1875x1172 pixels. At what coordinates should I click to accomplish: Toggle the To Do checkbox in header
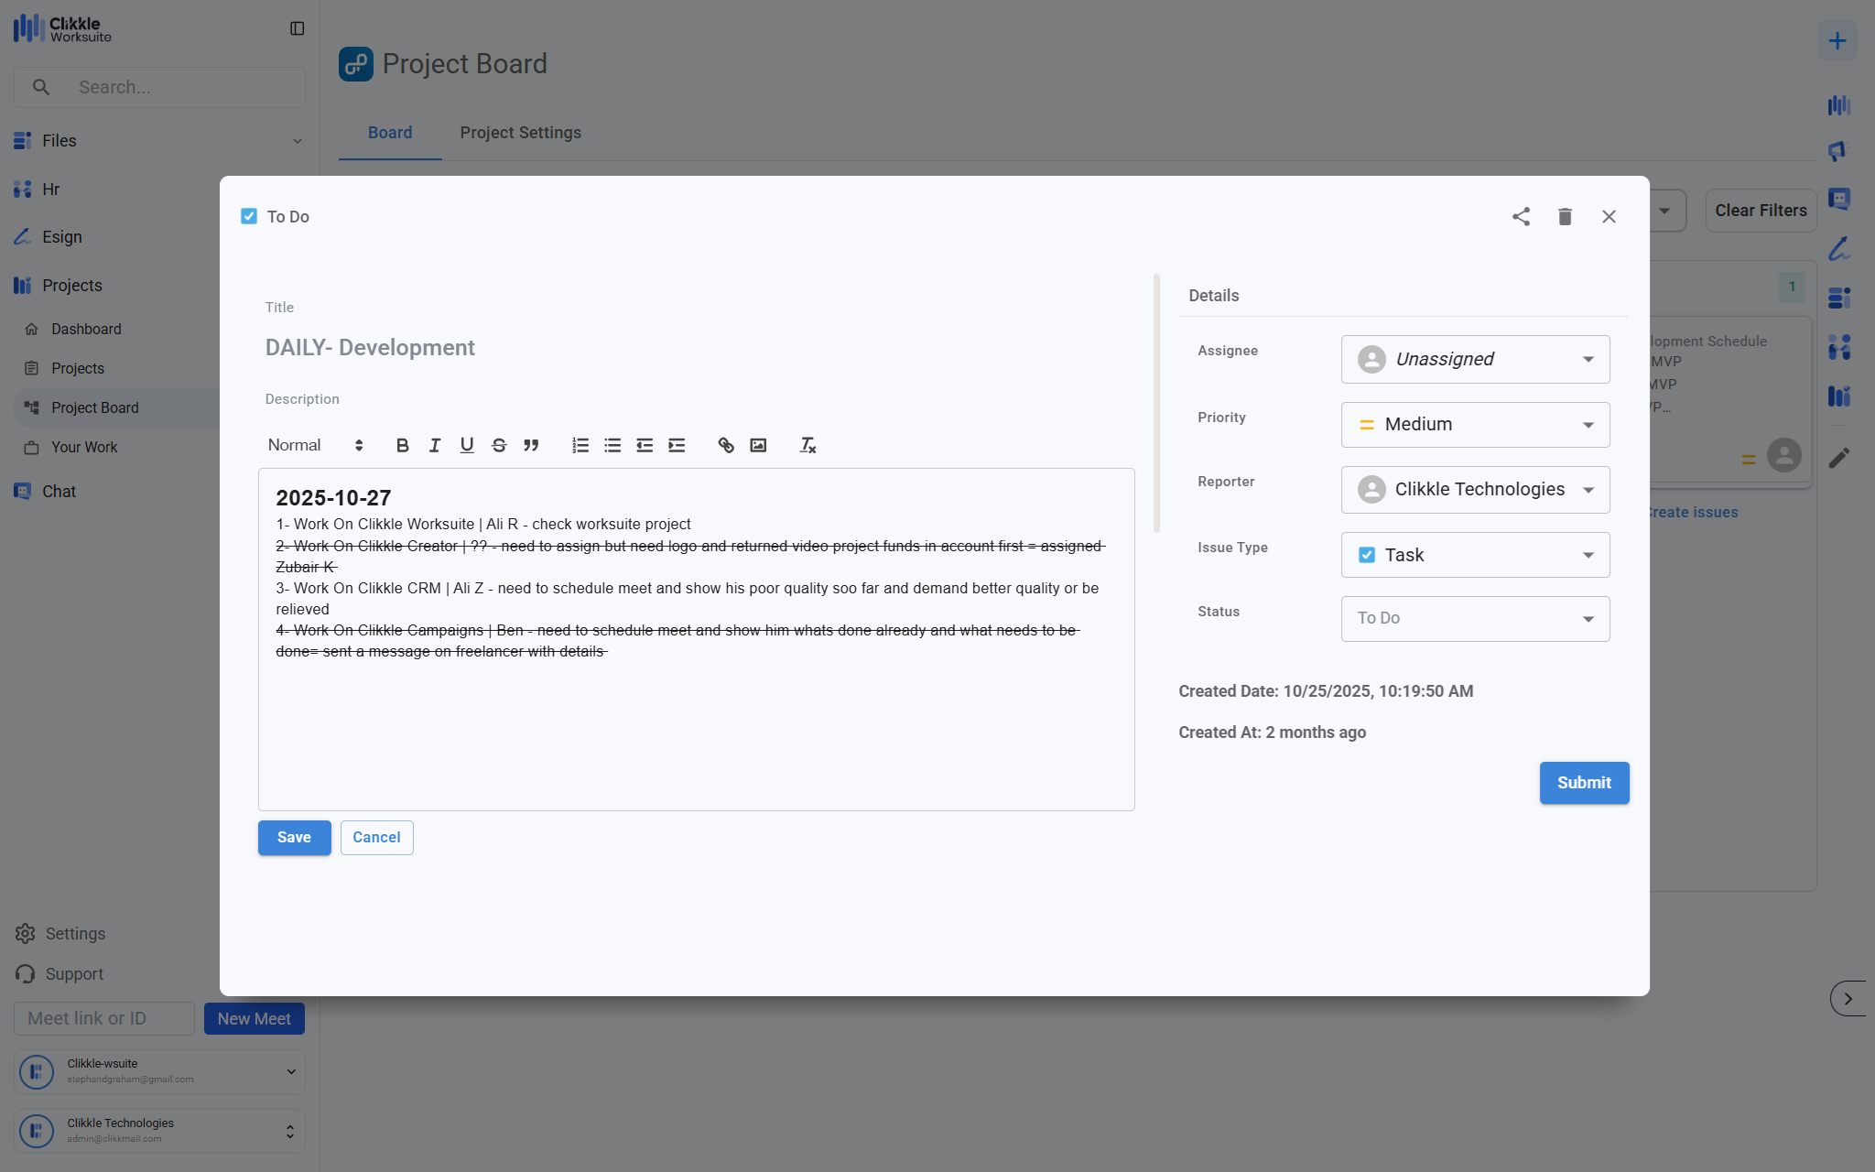coord(249,217)
